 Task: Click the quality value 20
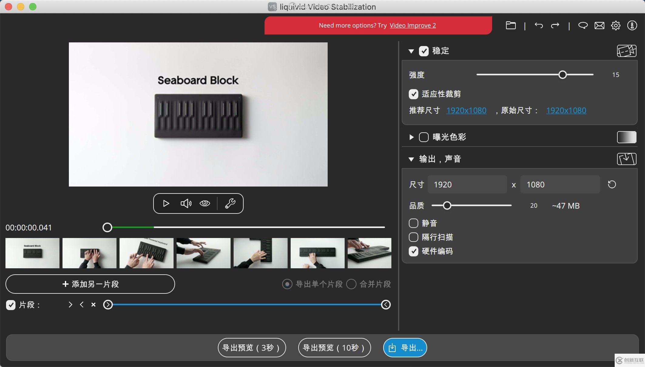[x=534, y=206]
